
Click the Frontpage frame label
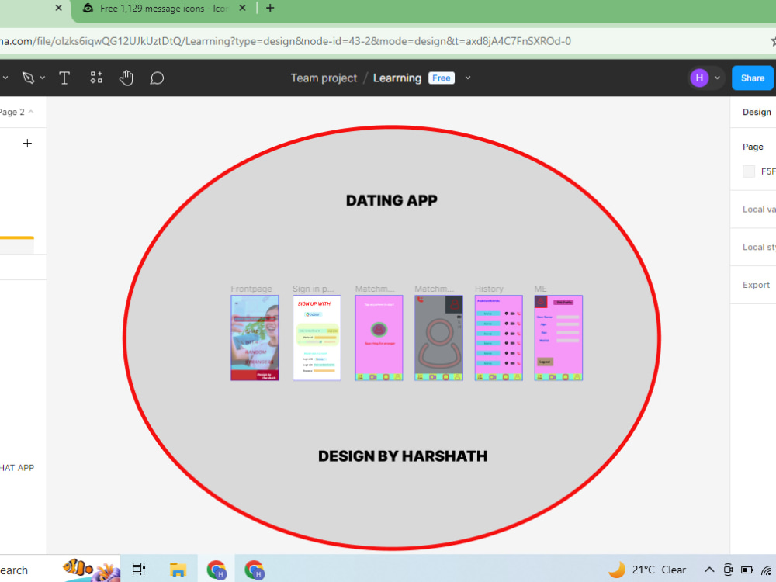[x=251, y=289]
